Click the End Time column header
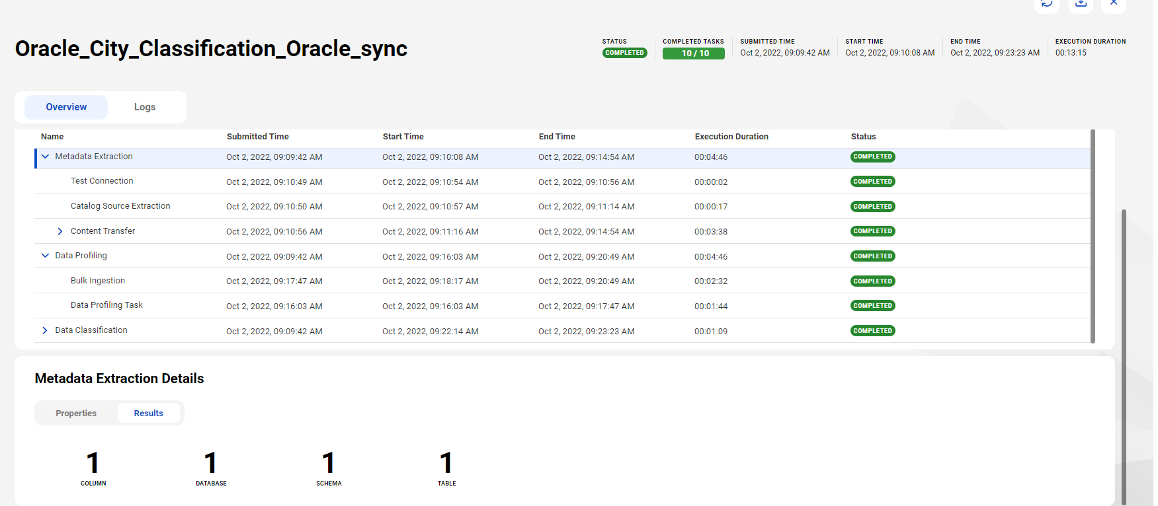The width and height of the screenshot is (1158, 506). coord(557,137)
